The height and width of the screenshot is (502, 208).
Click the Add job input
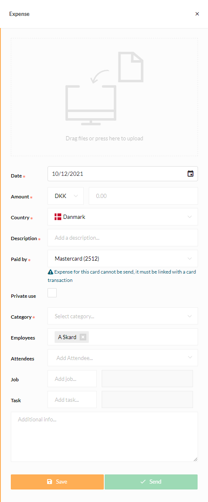pos(72,379)
